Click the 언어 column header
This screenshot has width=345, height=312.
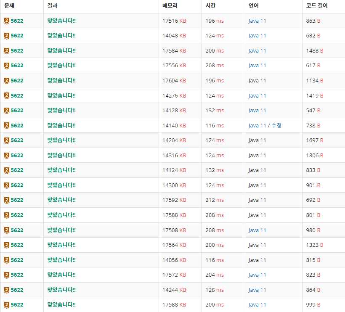click(253, 6)
